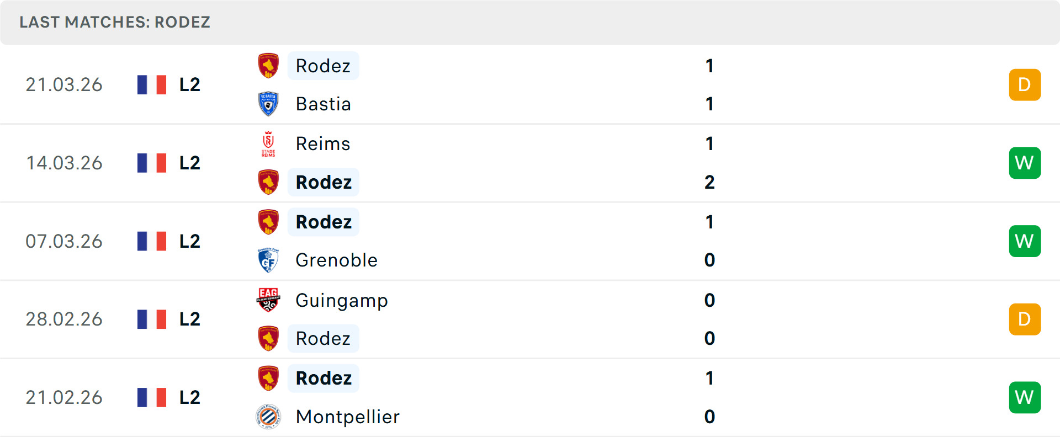Open the Montpellier team link
The height and width of the screenshot is (437, 1060).
347,417
